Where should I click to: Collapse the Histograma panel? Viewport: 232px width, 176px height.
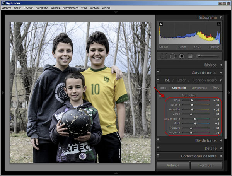(x=221, y=17)
